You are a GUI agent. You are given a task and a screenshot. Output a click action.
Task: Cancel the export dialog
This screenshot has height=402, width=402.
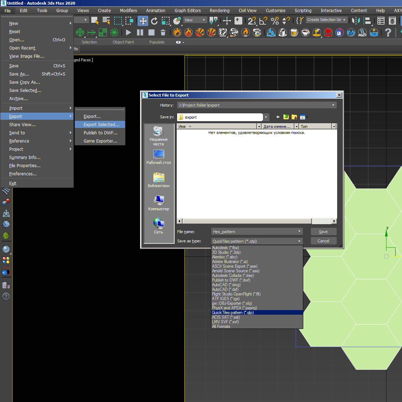[323, 241]
